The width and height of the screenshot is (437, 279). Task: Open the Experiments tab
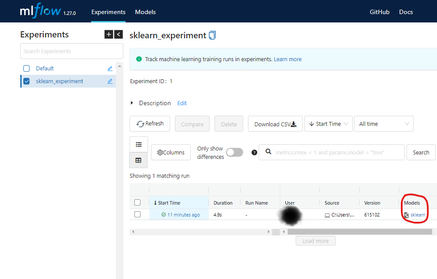click(108, 12)
